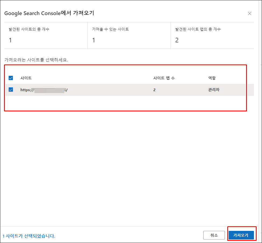Click the 발견된 사이트의 총 개수 label
The height and width of the screenshot is (243, 262).
coord(29,29)
